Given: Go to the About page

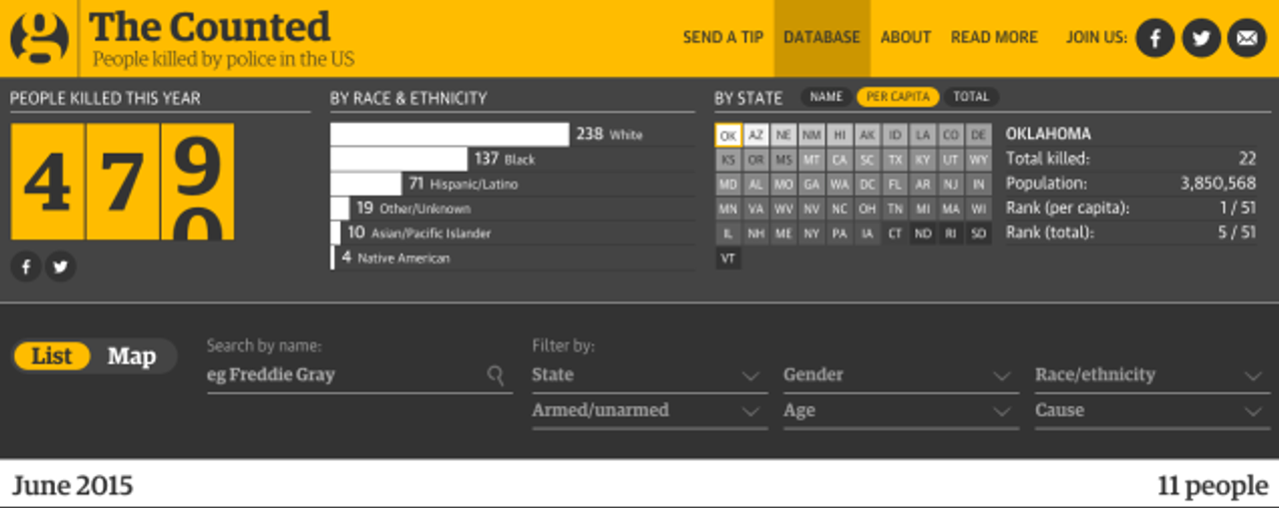Looking at the screenshot, I should tap(905, 38).
